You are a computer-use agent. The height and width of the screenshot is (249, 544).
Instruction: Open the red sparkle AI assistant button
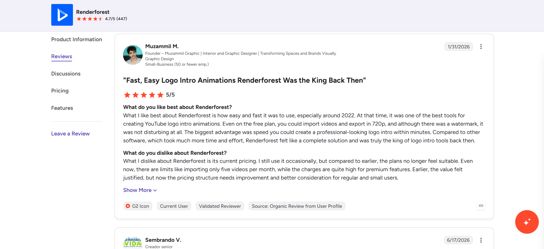(x=527, y=222)
